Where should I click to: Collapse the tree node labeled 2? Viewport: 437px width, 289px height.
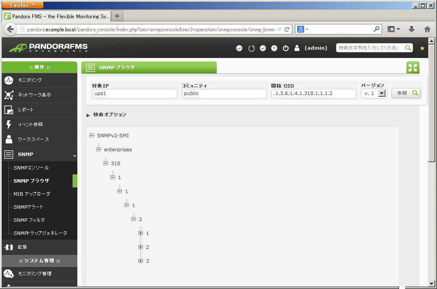click(x=133, y=219)
